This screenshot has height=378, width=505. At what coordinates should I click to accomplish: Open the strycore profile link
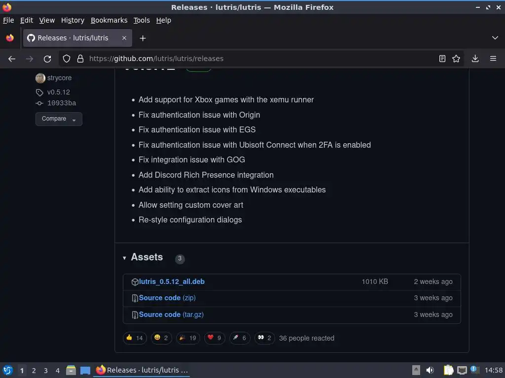point(59,78)
